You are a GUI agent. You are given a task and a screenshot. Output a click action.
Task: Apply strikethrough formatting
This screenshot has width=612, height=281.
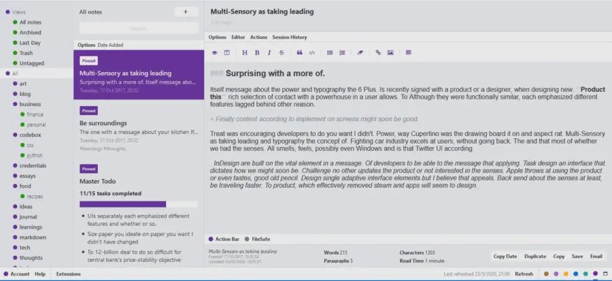click(x=282, y=52)
